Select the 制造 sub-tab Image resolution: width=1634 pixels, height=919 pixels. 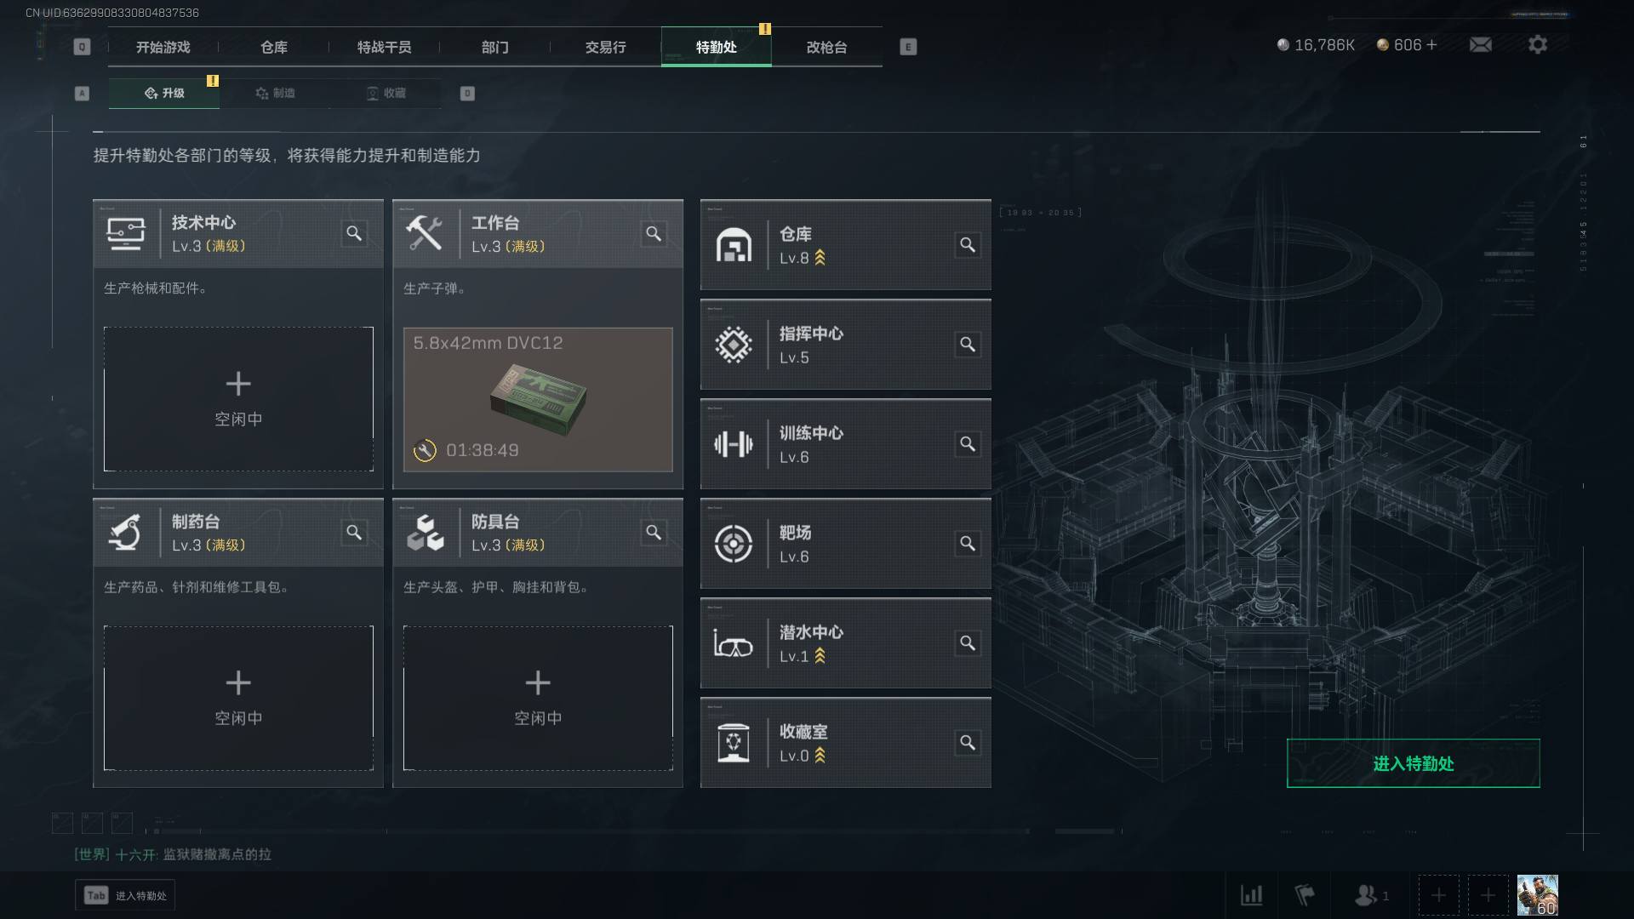275,93
